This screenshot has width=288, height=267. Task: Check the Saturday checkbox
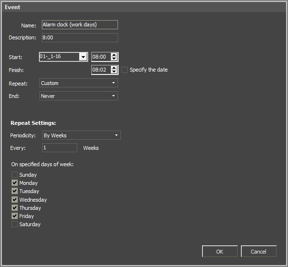pyautogui.click(x=14, y=224)
